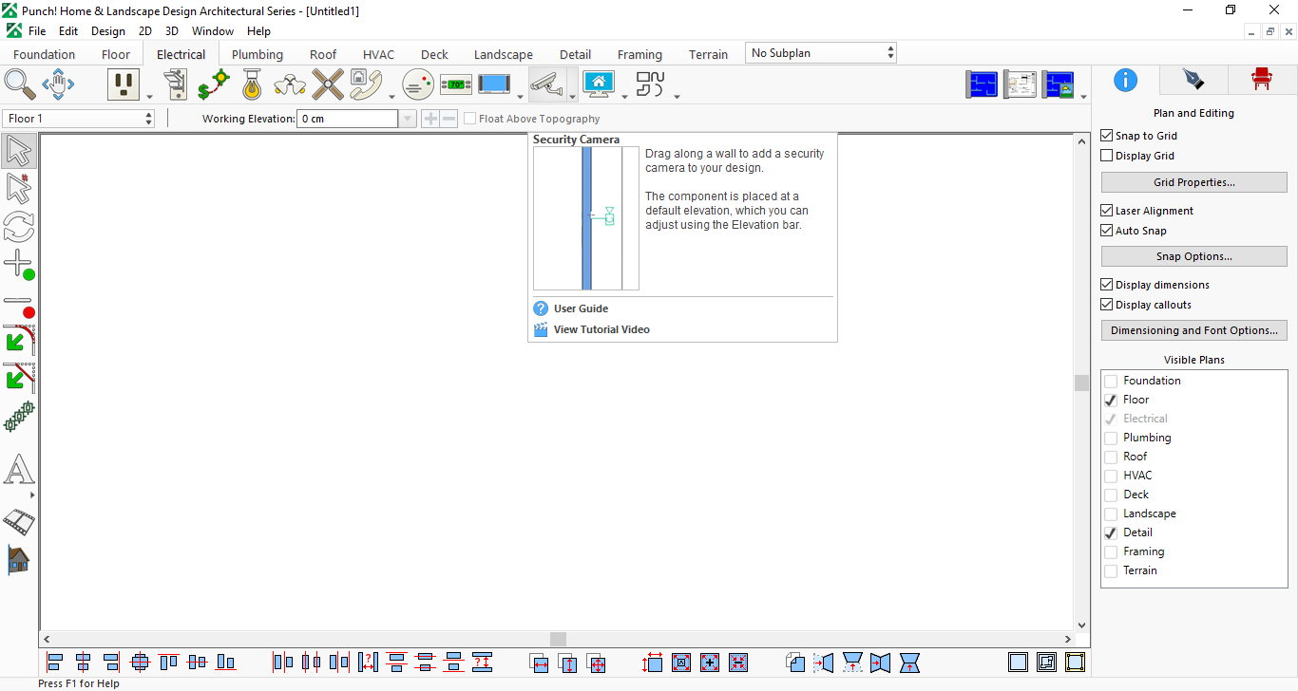The image size is (1298, 691).
Task: Disable Snap to Grid checkbox
Action: (1106, 136)
